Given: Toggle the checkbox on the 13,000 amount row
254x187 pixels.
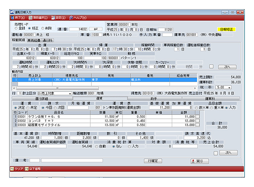Looking at the screenshot, I should (197, 125).
